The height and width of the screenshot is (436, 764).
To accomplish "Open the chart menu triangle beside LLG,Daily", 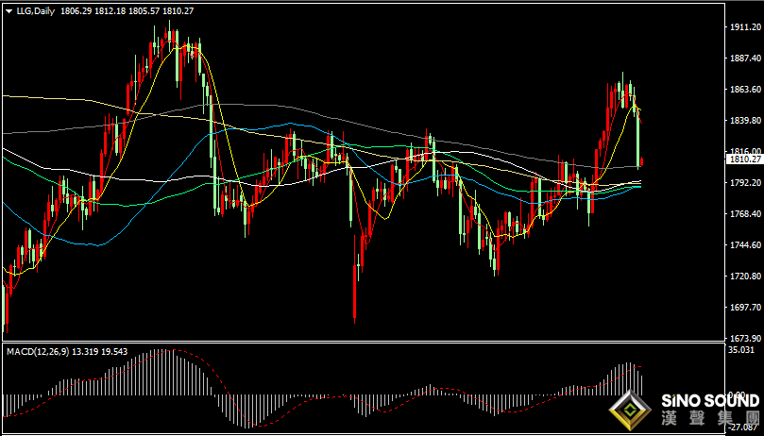I will click(x=8, y=11).
